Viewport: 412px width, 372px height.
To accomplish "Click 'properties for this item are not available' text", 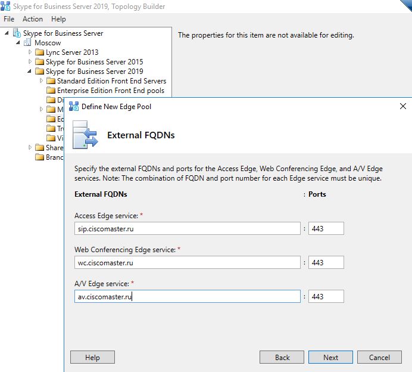I will coord(266,35).
